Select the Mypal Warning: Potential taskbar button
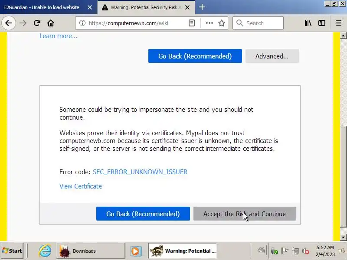 182,251
